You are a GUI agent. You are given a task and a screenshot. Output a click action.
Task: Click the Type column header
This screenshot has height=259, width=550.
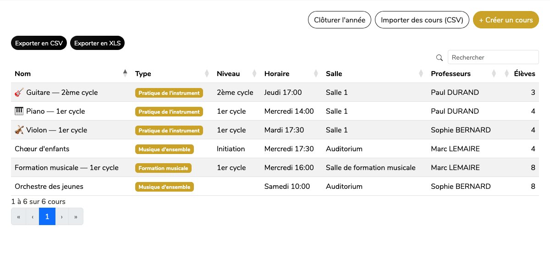coord(172,73)
